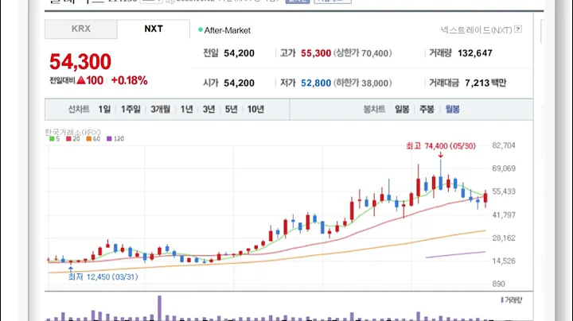Click the trading volume 132,647
The width and height of the screenshot is (573, 321).
[x=474, y=53]
